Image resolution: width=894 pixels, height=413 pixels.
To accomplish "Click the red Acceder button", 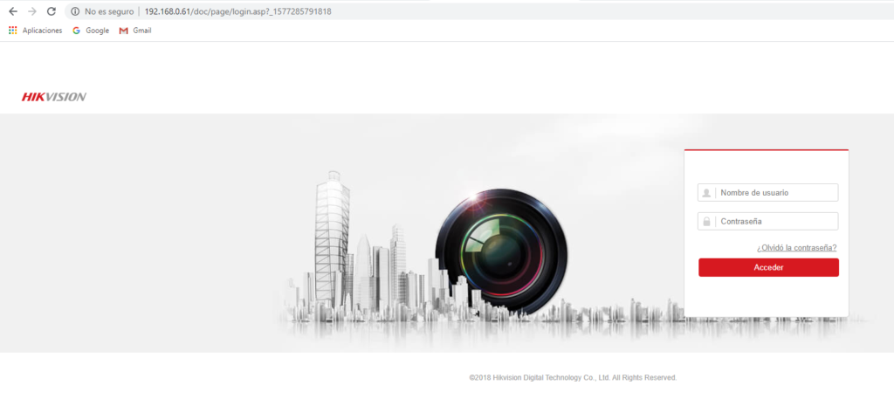I will coord(768,267).
